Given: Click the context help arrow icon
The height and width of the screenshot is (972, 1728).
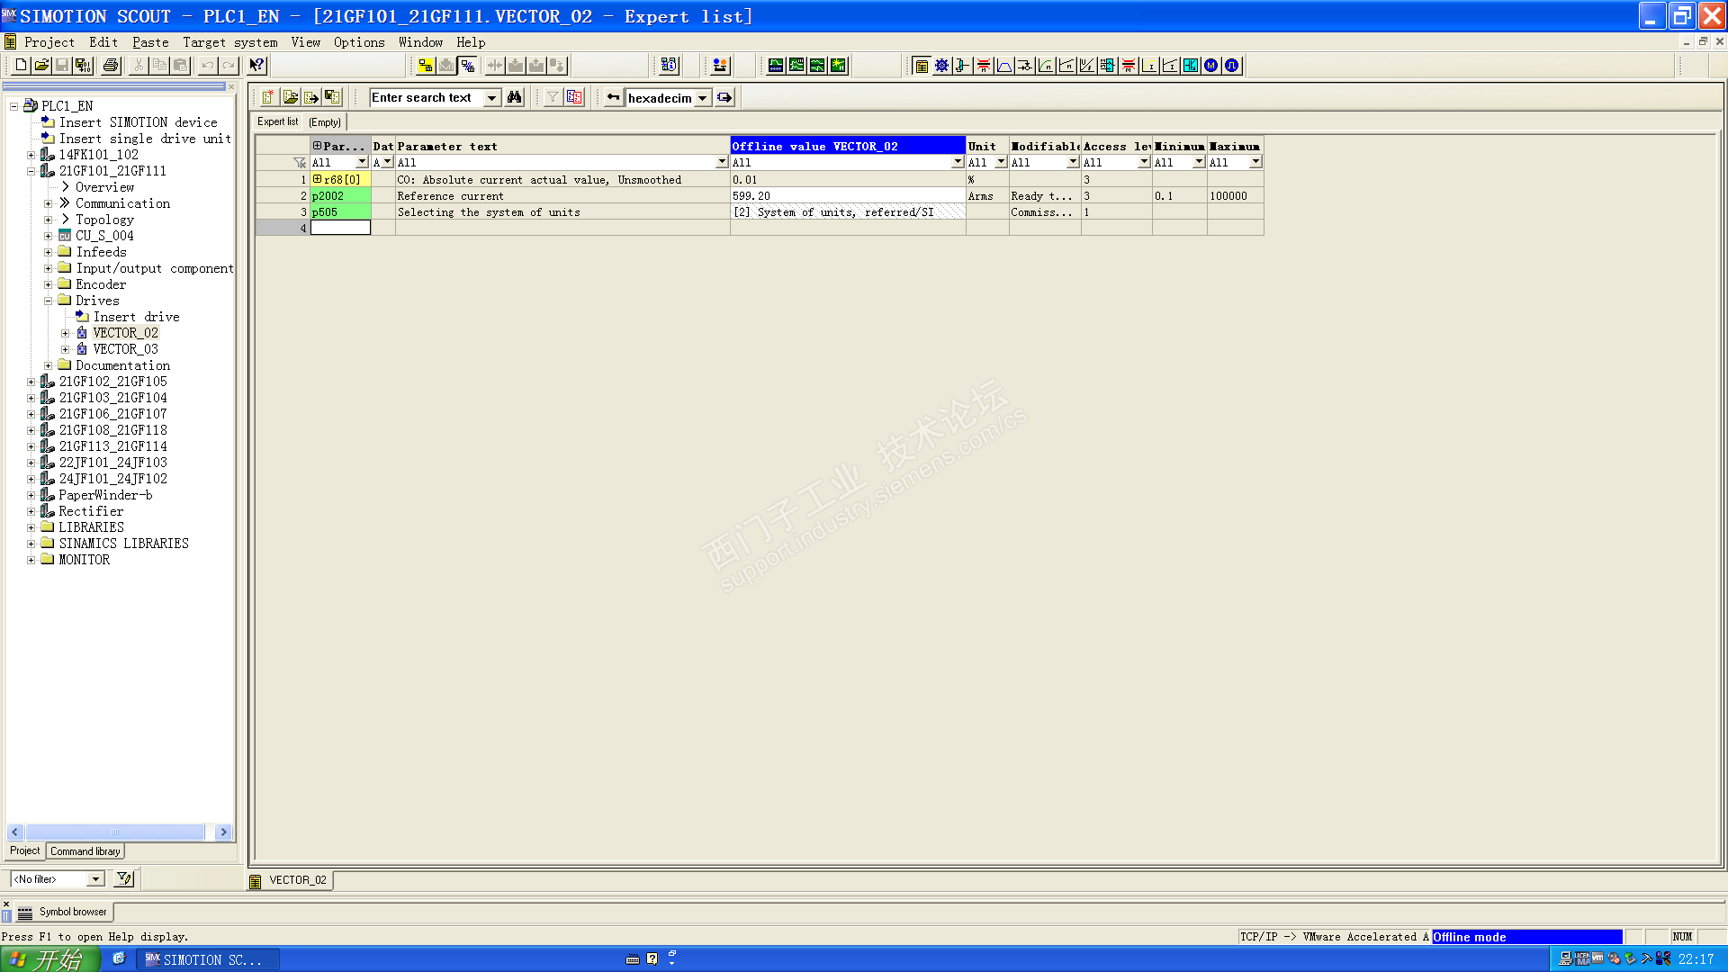Looking at the screenshot, I should pos(256,65).
